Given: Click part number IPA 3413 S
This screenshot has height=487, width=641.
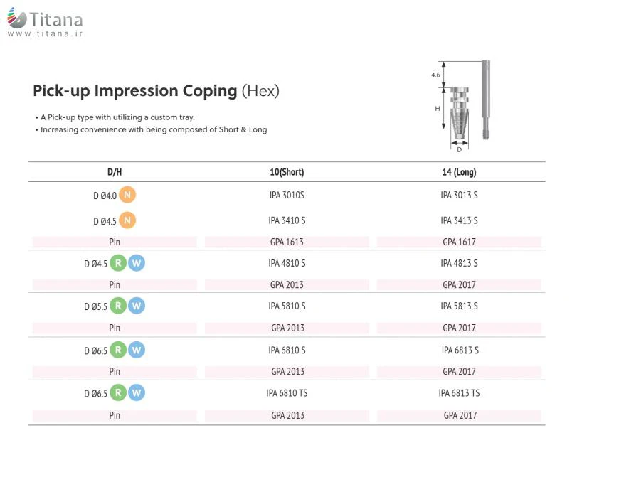Looking at the screenshot, I should tap(459, 220).
